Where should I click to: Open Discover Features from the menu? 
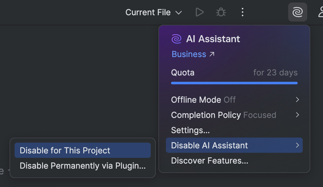click(x=200, y=160)
